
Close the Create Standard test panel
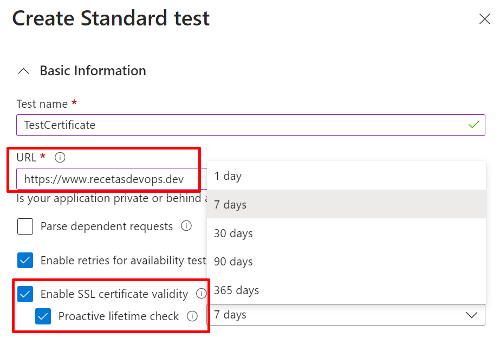484,19
